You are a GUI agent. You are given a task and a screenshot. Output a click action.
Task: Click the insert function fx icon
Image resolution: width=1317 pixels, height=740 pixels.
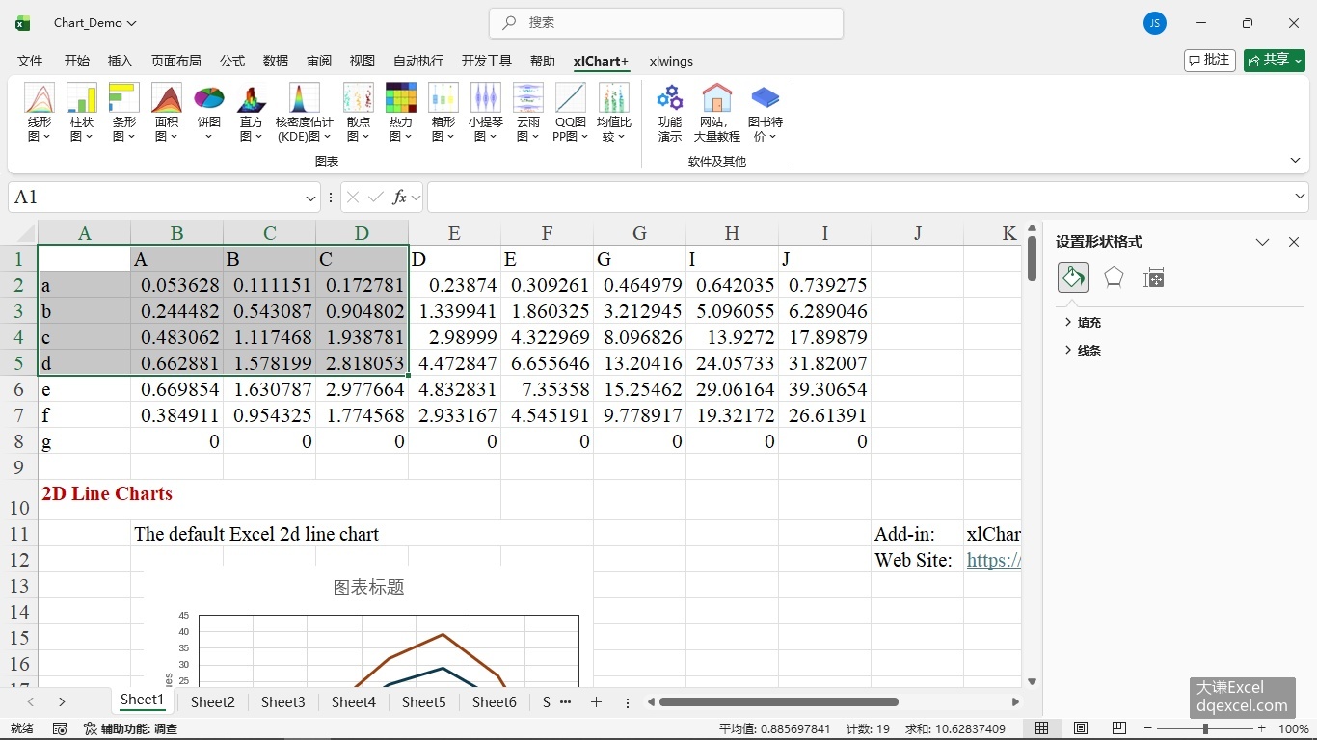(399, 198)
